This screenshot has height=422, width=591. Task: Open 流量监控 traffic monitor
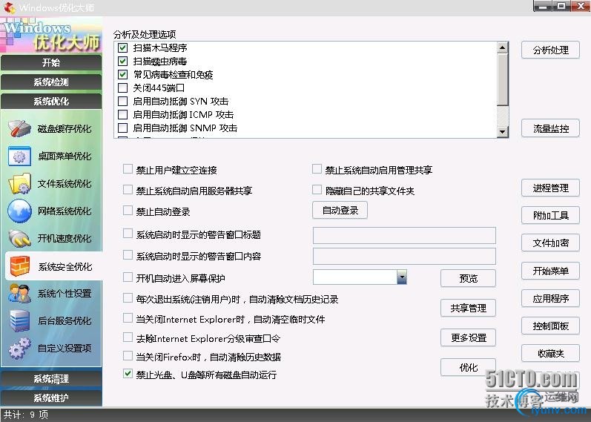(551, 128)
